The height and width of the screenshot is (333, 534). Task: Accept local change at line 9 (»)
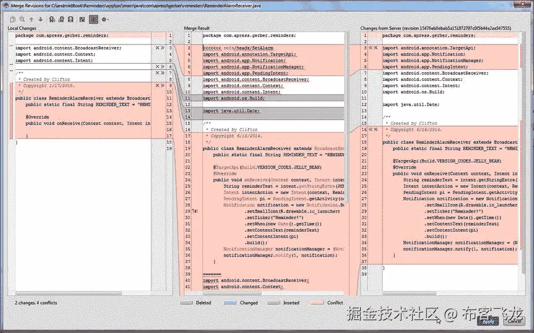[x=163, y=86]
